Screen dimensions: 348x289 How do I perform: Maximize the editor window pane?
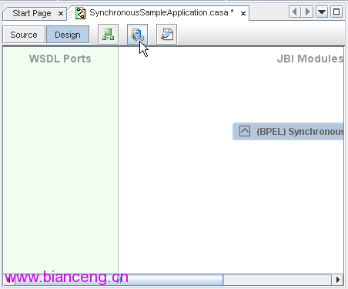coord(336,12)
